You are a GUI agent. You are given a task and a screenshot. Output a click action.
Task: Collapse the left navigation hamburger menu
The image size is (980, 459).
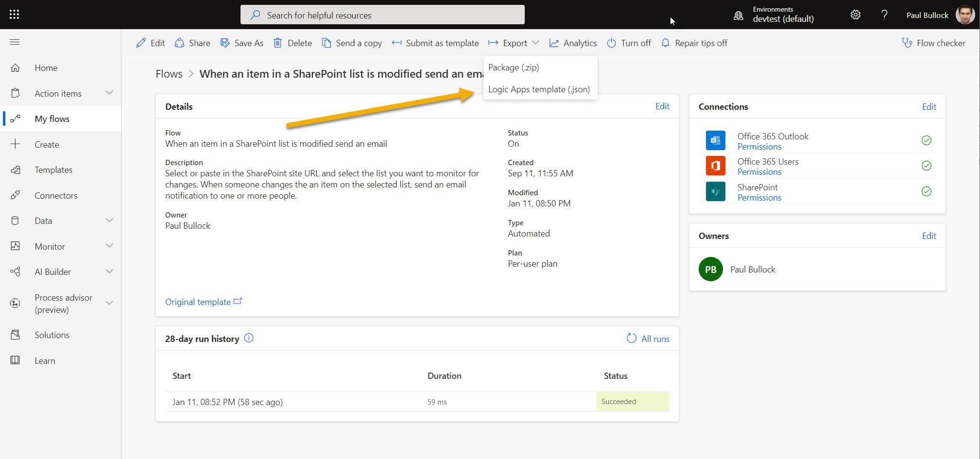point(15,42)
